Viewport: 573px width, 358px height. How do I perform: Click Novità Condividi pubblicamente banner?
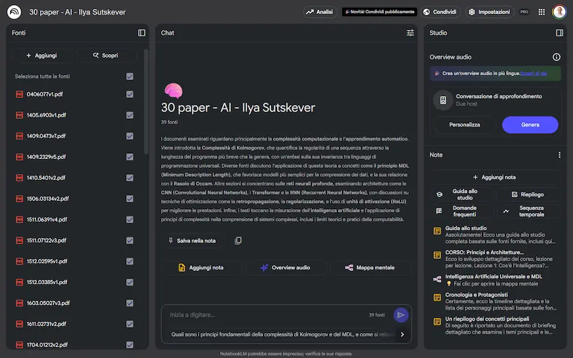coord(379,12)
